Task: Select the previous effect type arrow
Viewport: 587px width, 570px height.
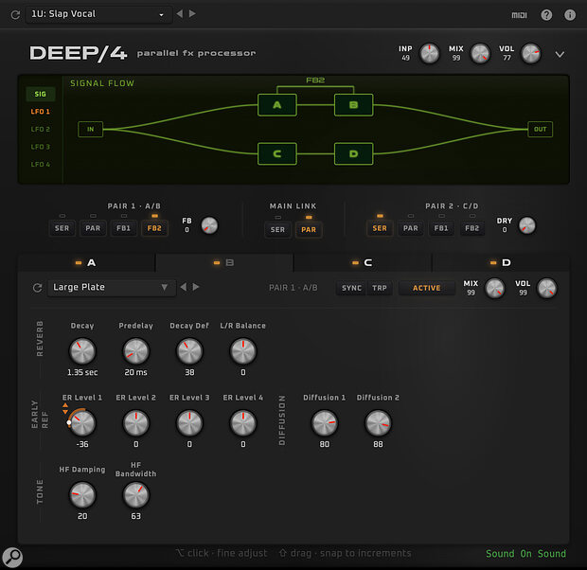Action: [184, 287]
